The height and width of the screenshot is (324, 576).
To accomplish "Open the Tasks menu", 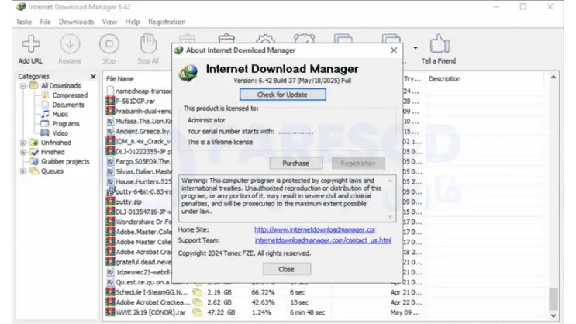I will point(23,22).
